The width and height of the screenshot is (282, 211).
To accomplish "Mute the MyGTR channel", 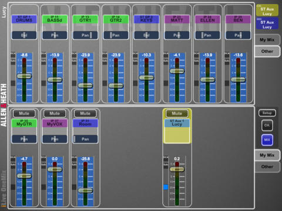I will (24, 113).
